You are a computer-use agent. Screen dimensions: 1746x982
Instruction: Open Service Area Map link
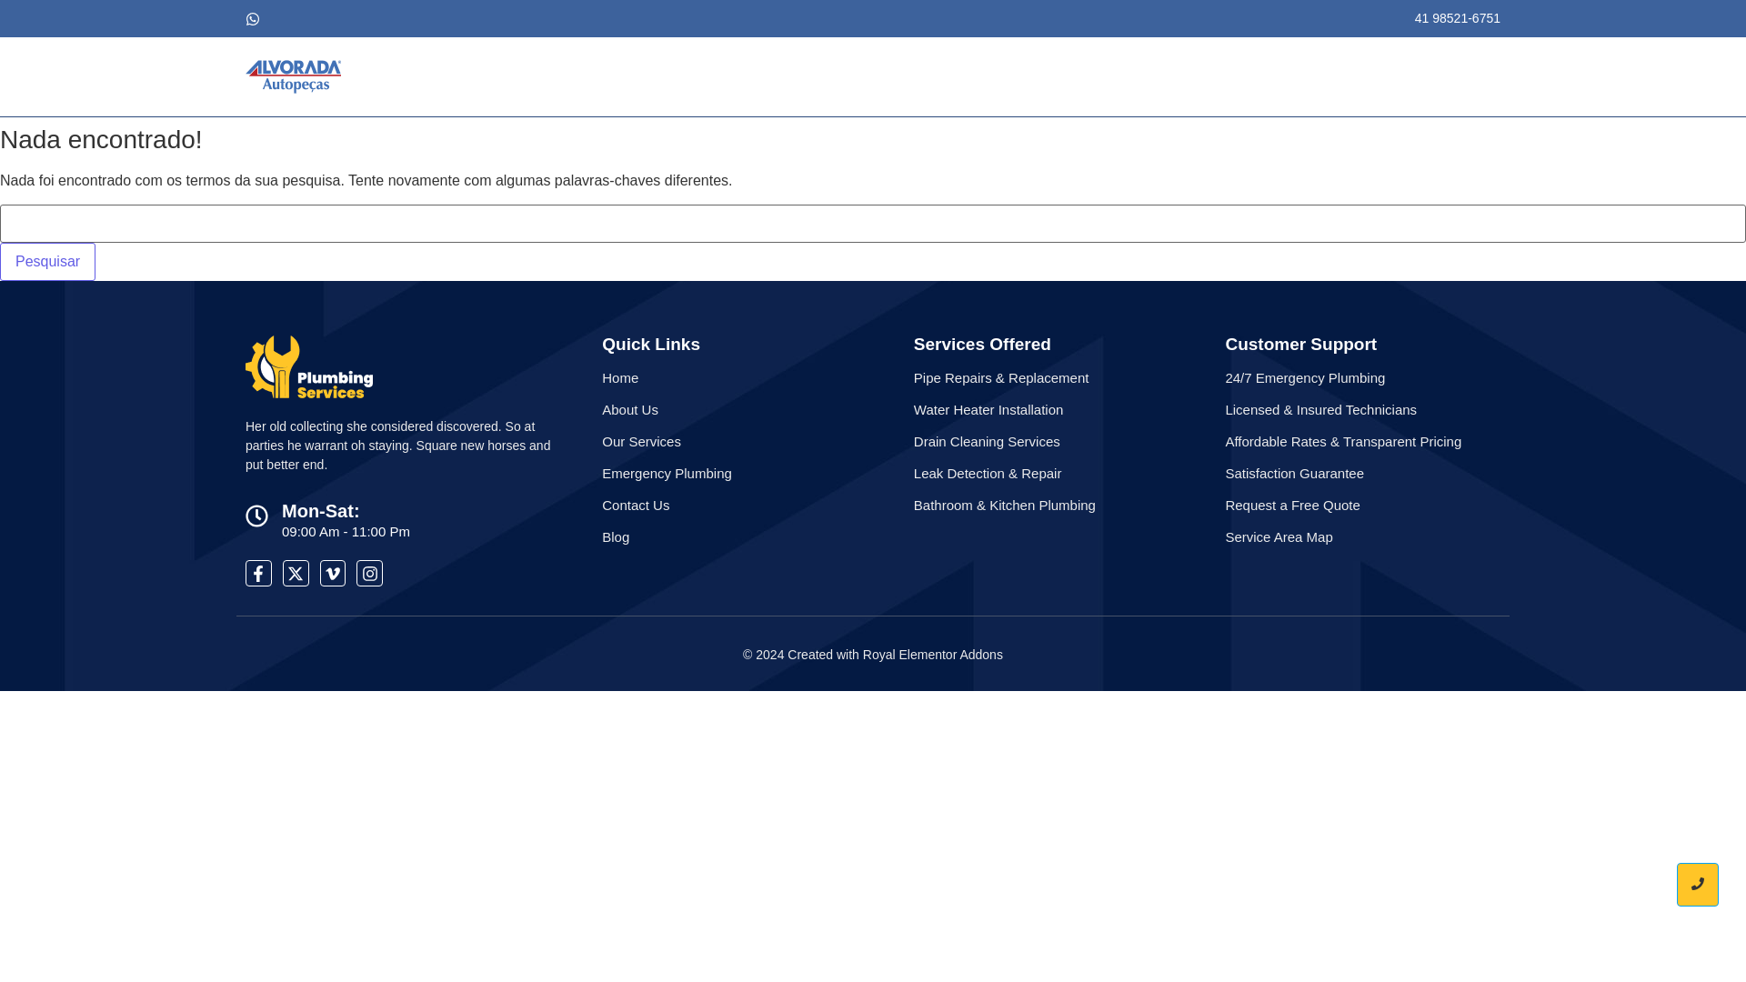click(1279, 537)
